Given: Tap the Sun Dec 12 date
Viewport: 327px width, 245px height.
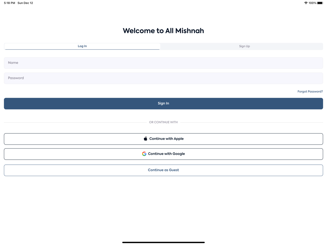Looking at the screenshot, I should click(x=25, y=3).
